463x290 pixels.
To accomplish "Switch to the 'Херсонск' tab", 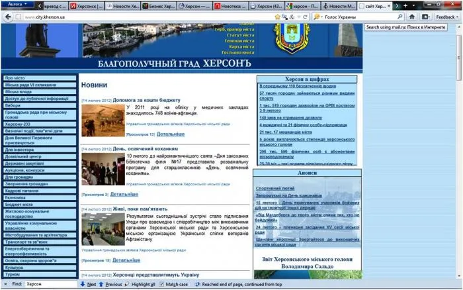I will coord(87,6).
